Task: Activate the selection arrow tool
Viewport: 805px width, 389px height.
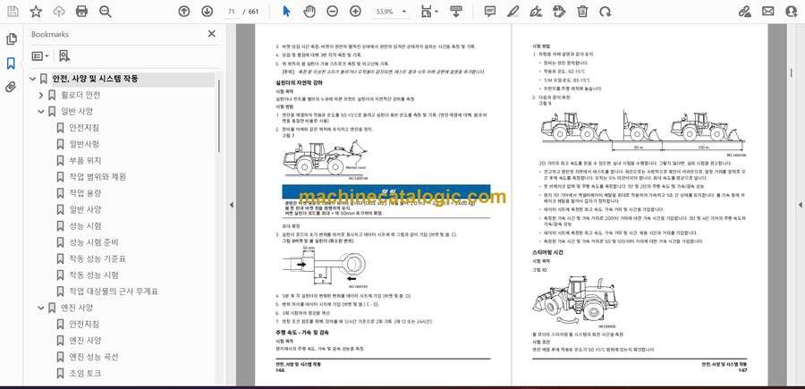Action: tap(286, 12)
